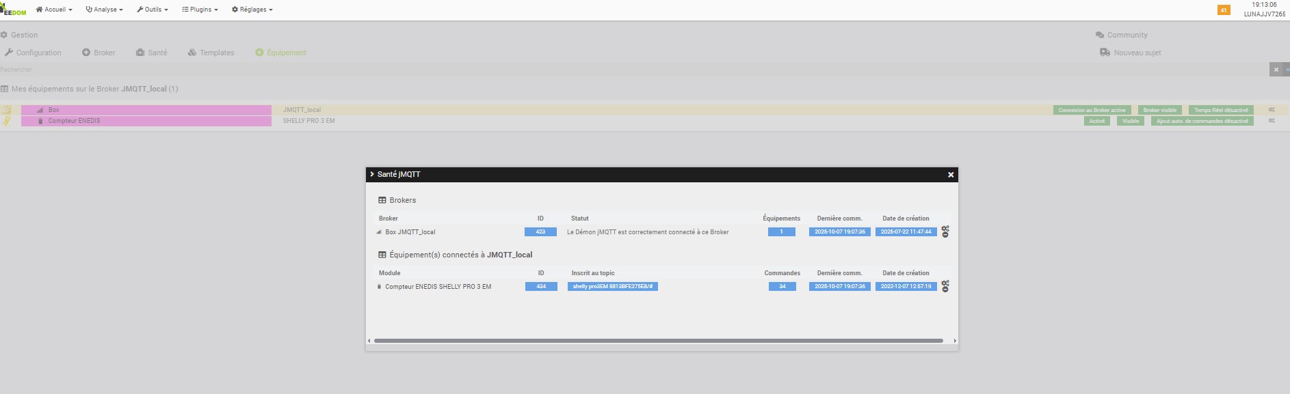This screenshot has height=394, width=1290.
Task: Close the Santé jMQTT dialog
Action: tap(951, 175)
